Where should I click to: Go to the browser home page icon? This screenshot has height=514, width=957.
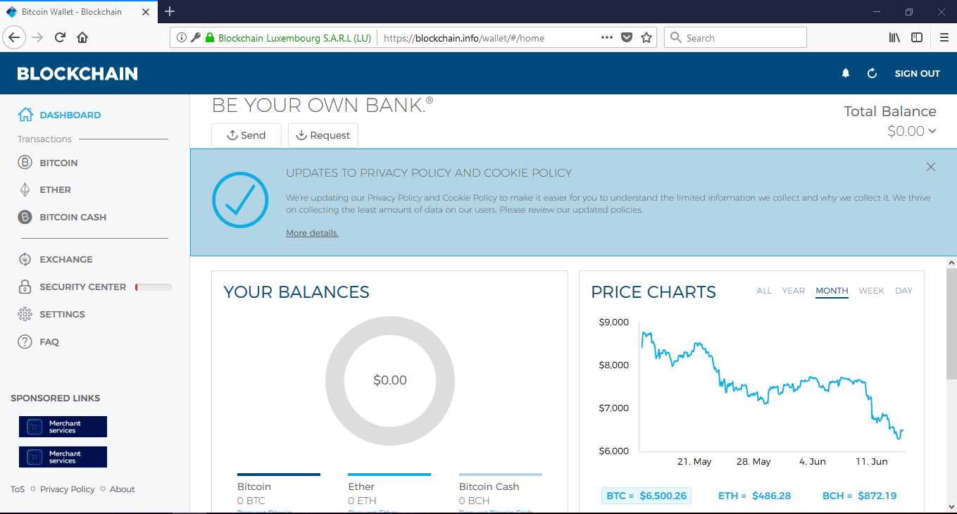point(82,38)
